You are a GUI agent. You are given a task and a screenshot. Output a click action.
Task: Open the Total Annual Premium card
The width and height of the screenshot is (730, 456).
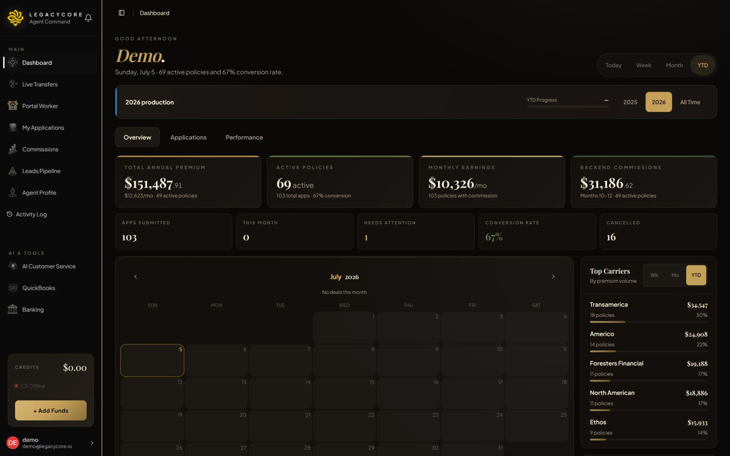(188, 182)
